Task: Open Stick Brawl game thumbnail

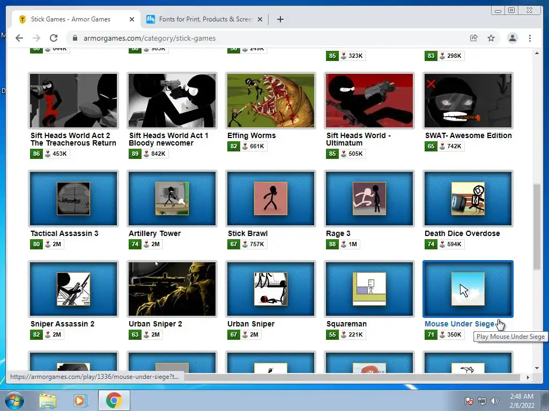Action: [x=271, y=199]
